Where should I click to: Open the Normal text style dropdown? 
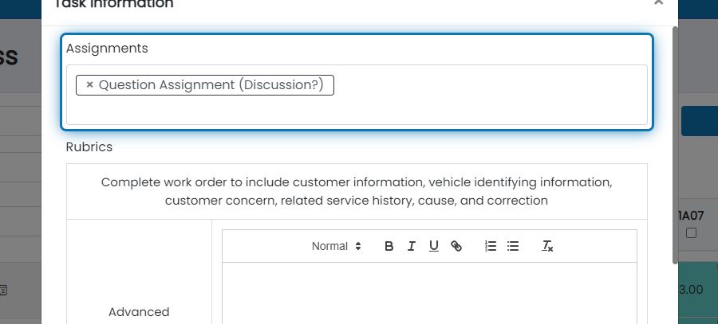pos(337,246)
